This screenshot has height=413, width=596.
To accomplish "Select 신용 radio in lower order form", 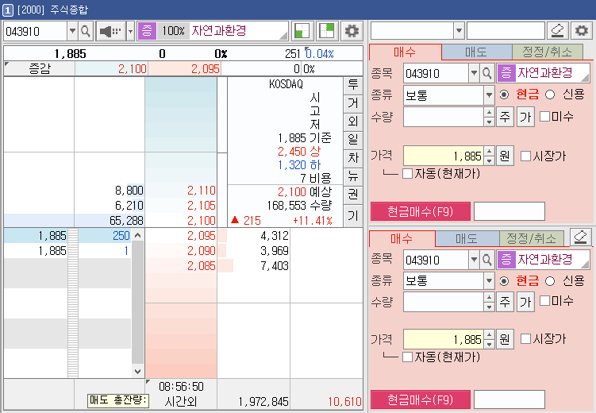I will tap(550, 281).
